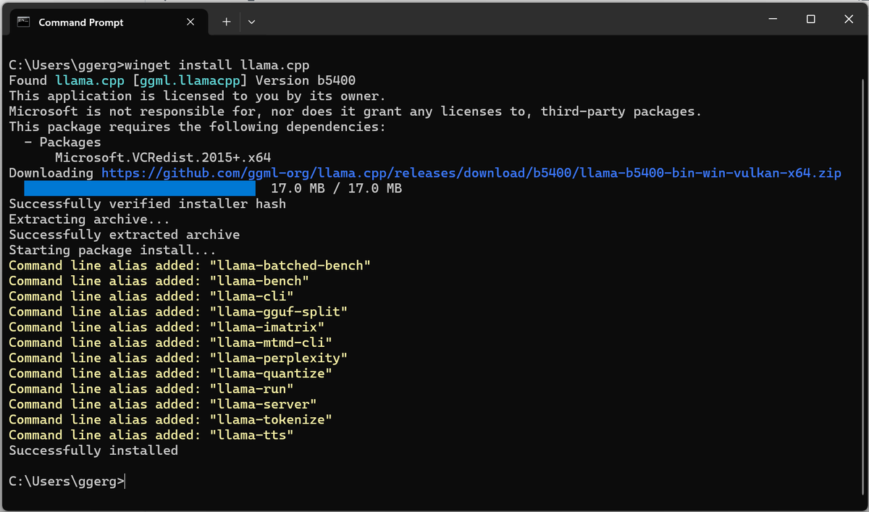Click the "llama-cli" alias line
The height and width of the screenshot is (512, 869).
click(151, 296)
